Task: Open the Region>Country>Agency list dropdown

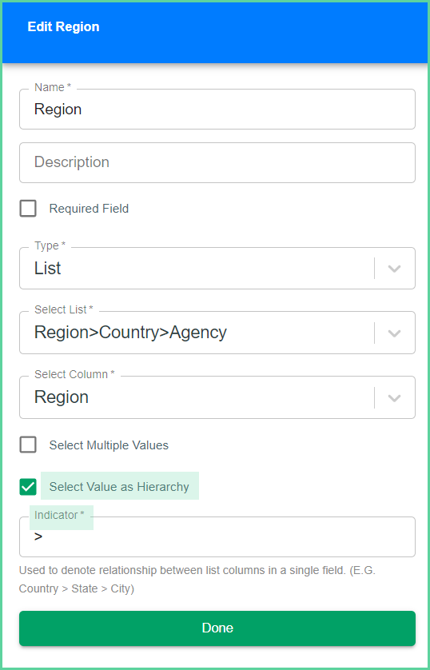Action: (217, 333)
